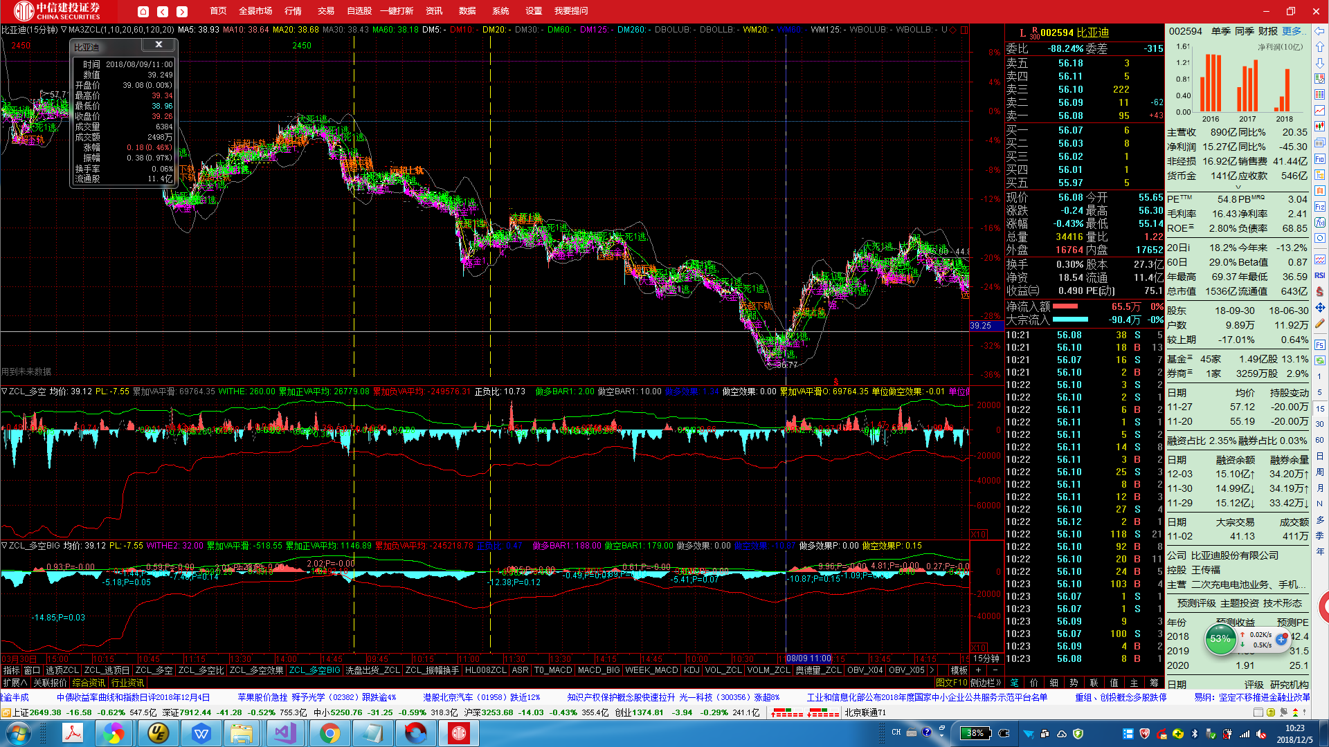Switch to weekly 周 period in sidebar
This screenshot has height=747, width=1329.
click(1320, 472)
